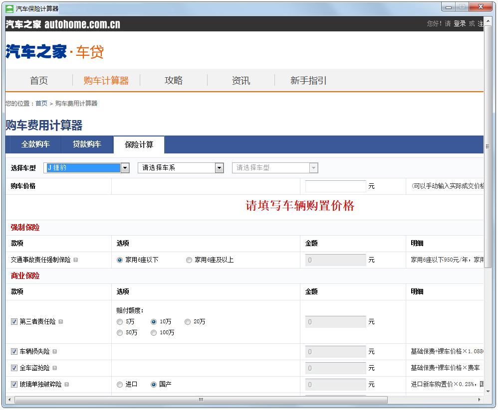Screen dimensions: 498x410
Task: Switch to the 全款购车 tab
Action: point(35,144)
